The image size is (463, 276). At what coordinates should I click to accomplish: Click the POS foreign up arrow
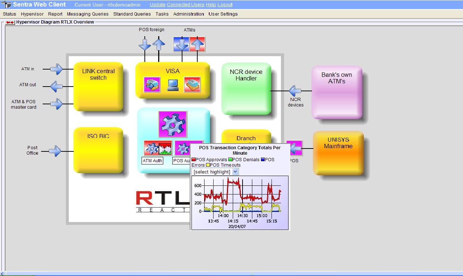click(x=159, y=44)
